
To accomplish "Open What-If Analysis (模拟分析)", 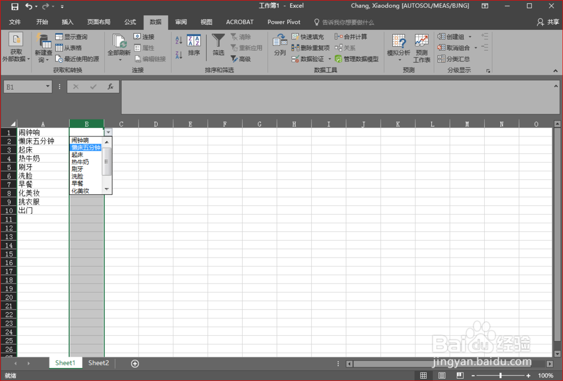I will (x=399, y=48).
